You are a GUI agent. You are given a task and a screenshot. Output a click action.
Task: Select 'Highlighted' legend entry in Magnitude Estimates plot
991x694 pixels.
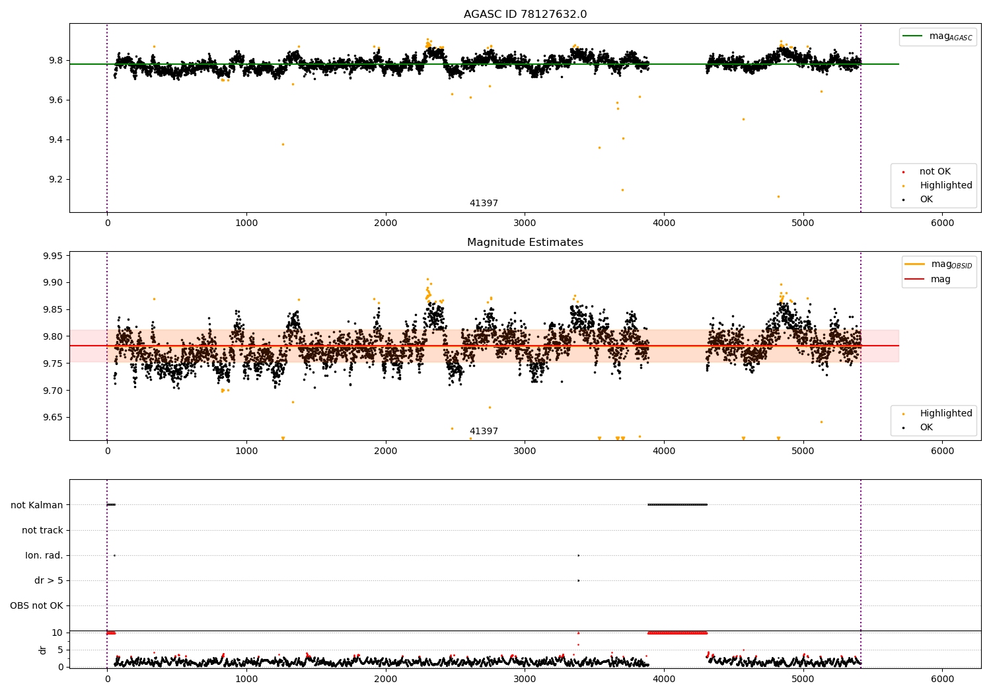(x=945, y=414)
